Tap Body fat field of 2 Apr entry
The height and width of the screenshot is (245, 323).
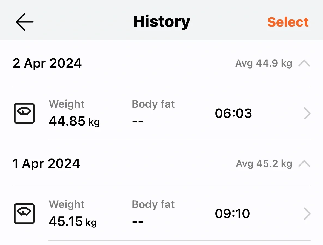153,113
